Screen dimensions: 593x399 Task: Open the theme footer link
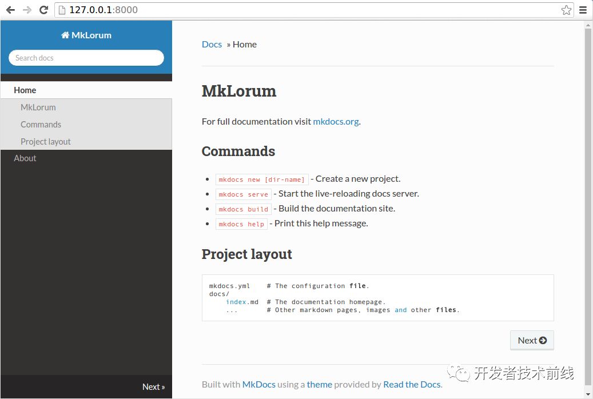(320, 384)
